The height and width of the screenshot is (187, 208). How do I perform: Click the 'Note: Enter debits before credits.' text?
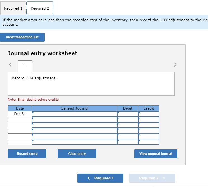pos(34,100)
